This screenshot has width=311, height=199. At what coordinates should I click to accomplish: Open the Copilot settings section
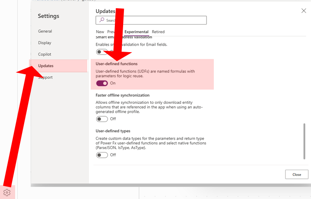pos(44,54)
